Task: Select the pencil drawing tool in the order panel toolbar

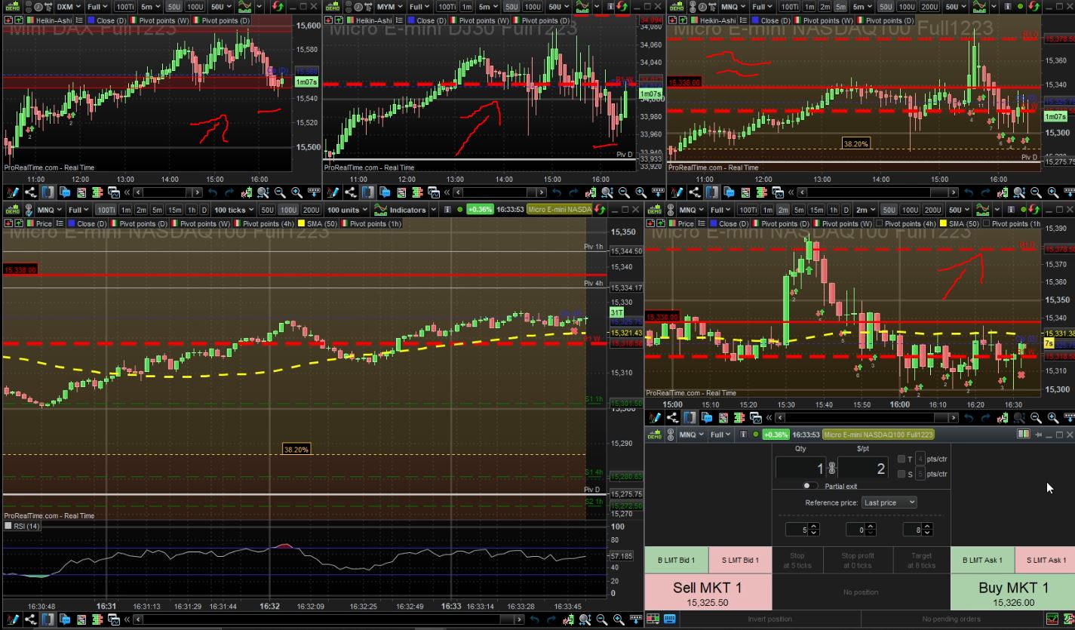Action: pos(655,417)
